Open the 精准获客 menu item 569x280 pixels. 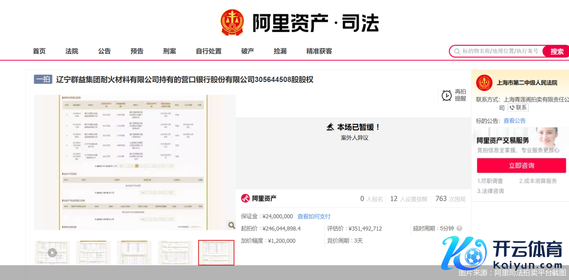319,51
